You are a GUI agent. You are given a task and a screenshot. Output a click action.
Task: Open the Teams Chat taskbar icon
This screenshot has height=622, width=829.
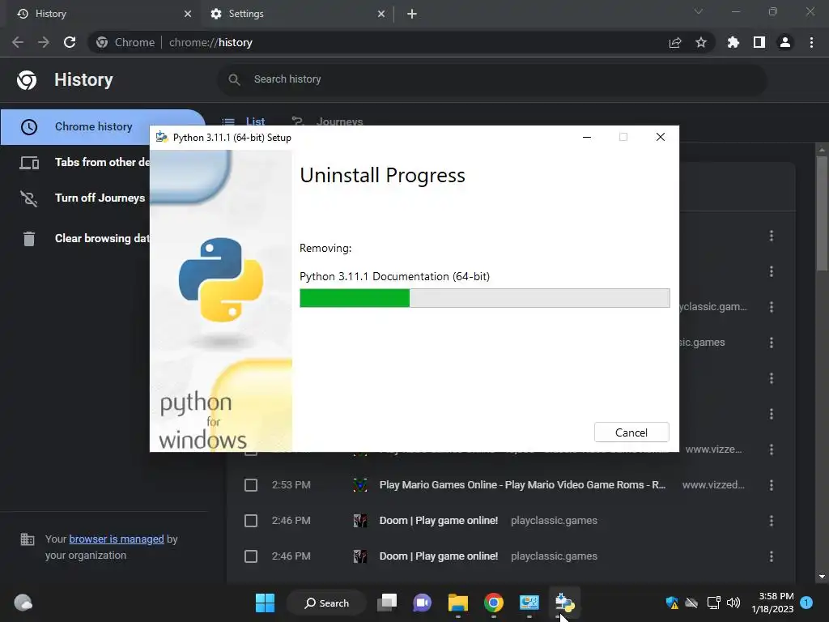[x=422, y=603]
